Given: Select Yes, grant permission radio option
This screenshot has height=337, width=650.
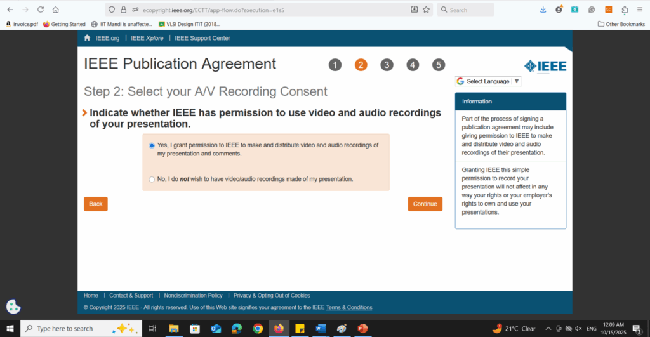Looking at the screenshot, I should pyautogui.click(x=152, y=145).
